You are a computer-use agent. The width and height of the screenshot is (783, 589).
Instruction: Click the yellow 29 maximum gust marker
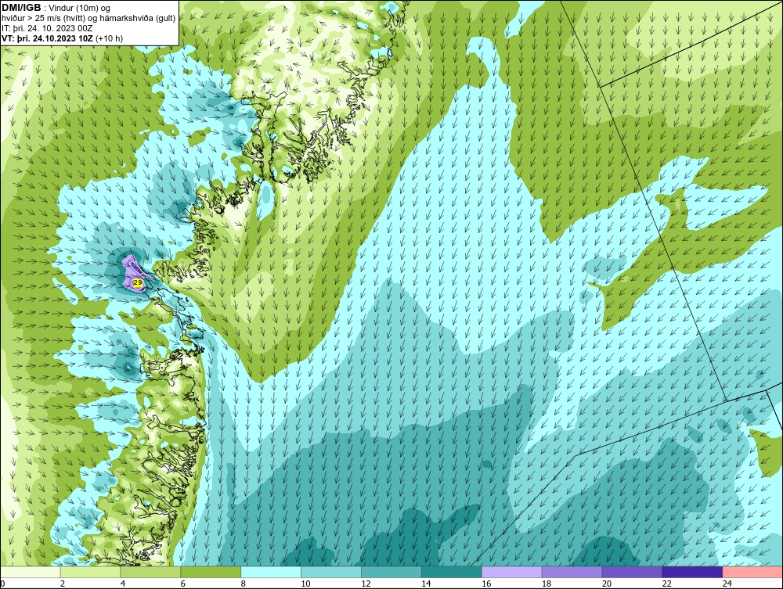pyautogui.click(x=138, y=283)
